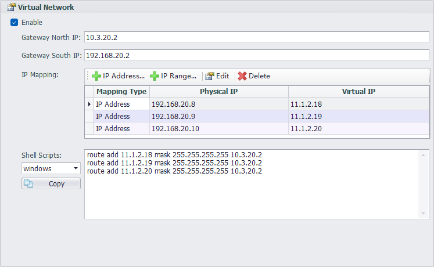Click the row indicator arrow for first mapping

(89, 104)
